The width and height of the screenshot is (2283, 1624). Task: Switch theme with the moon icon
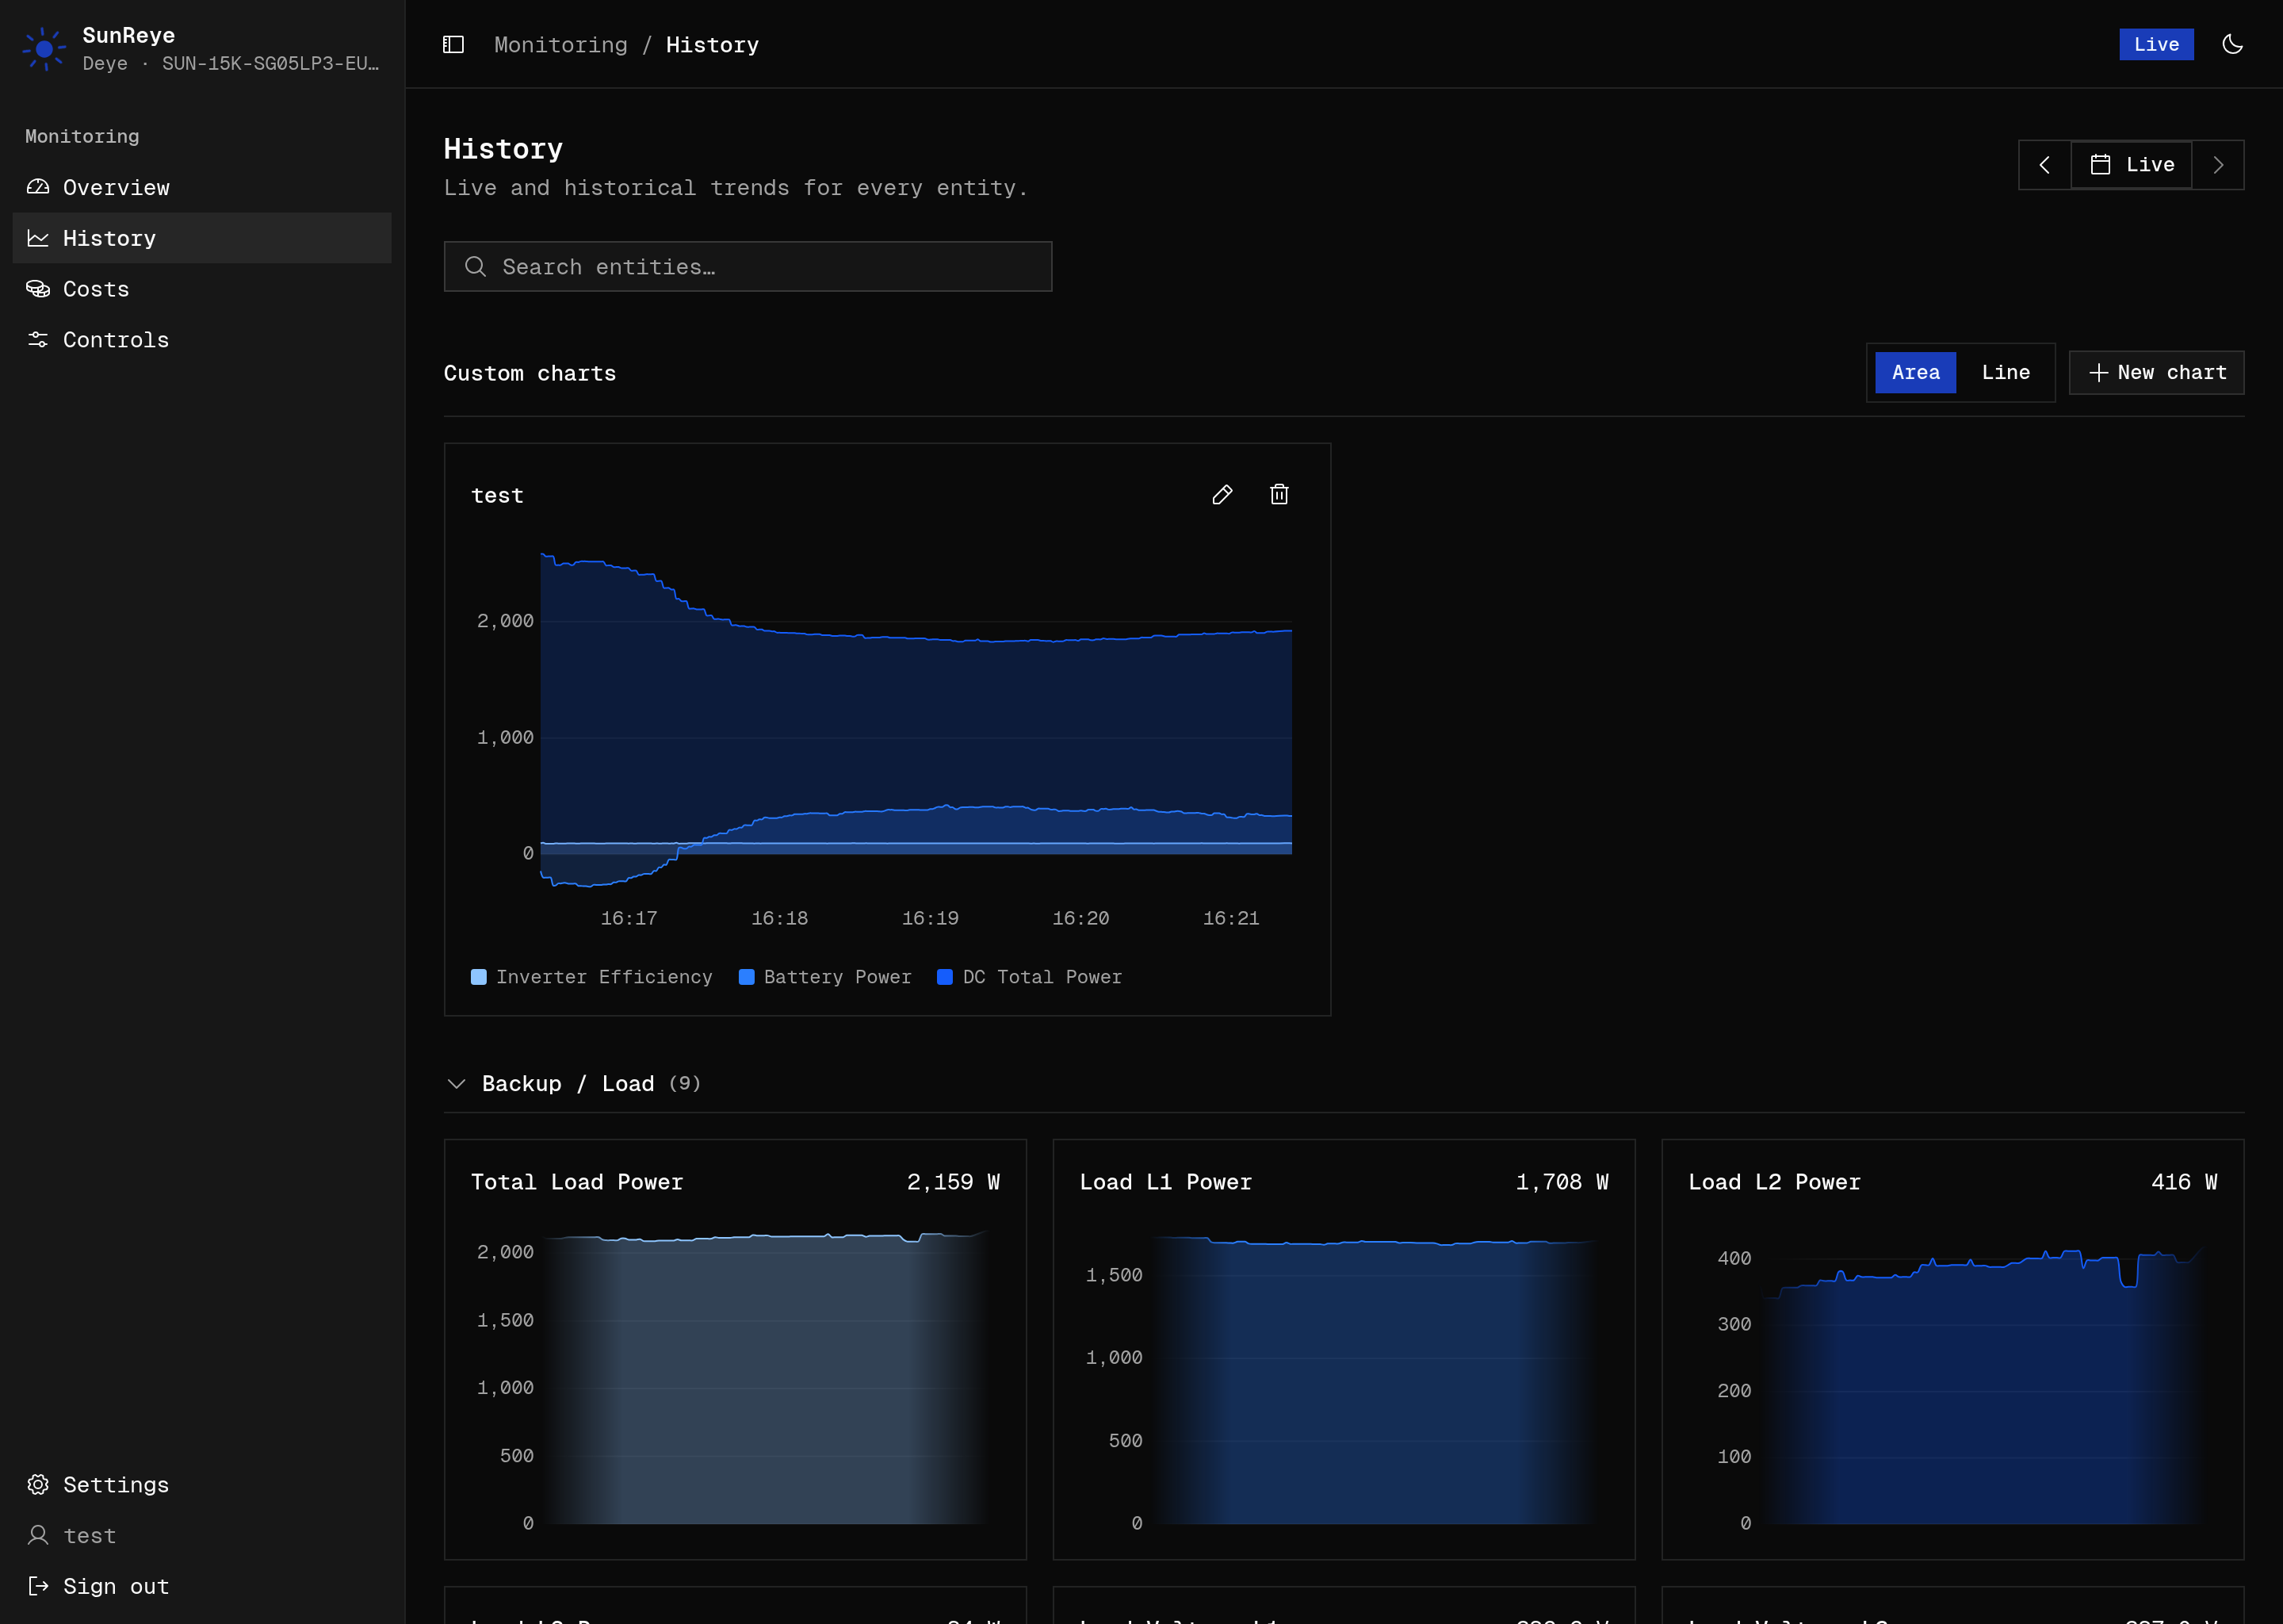(2232, 44)
